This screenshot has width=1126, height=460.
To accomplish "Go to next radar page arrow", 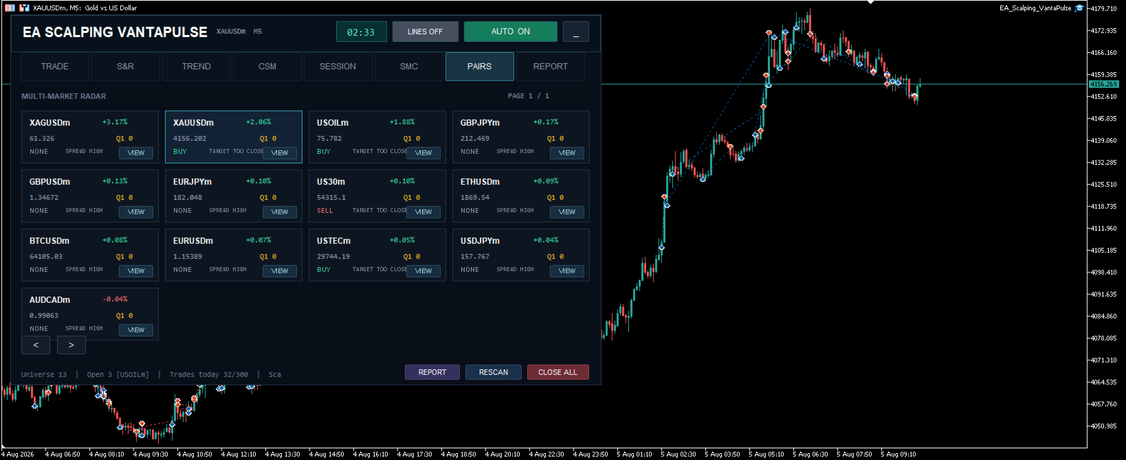I will [71, 345].
